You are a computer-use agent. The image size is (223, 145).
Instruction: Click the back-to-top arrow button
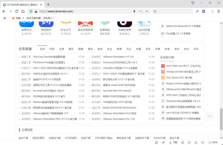pyautogui.click(x=210, y=117)
